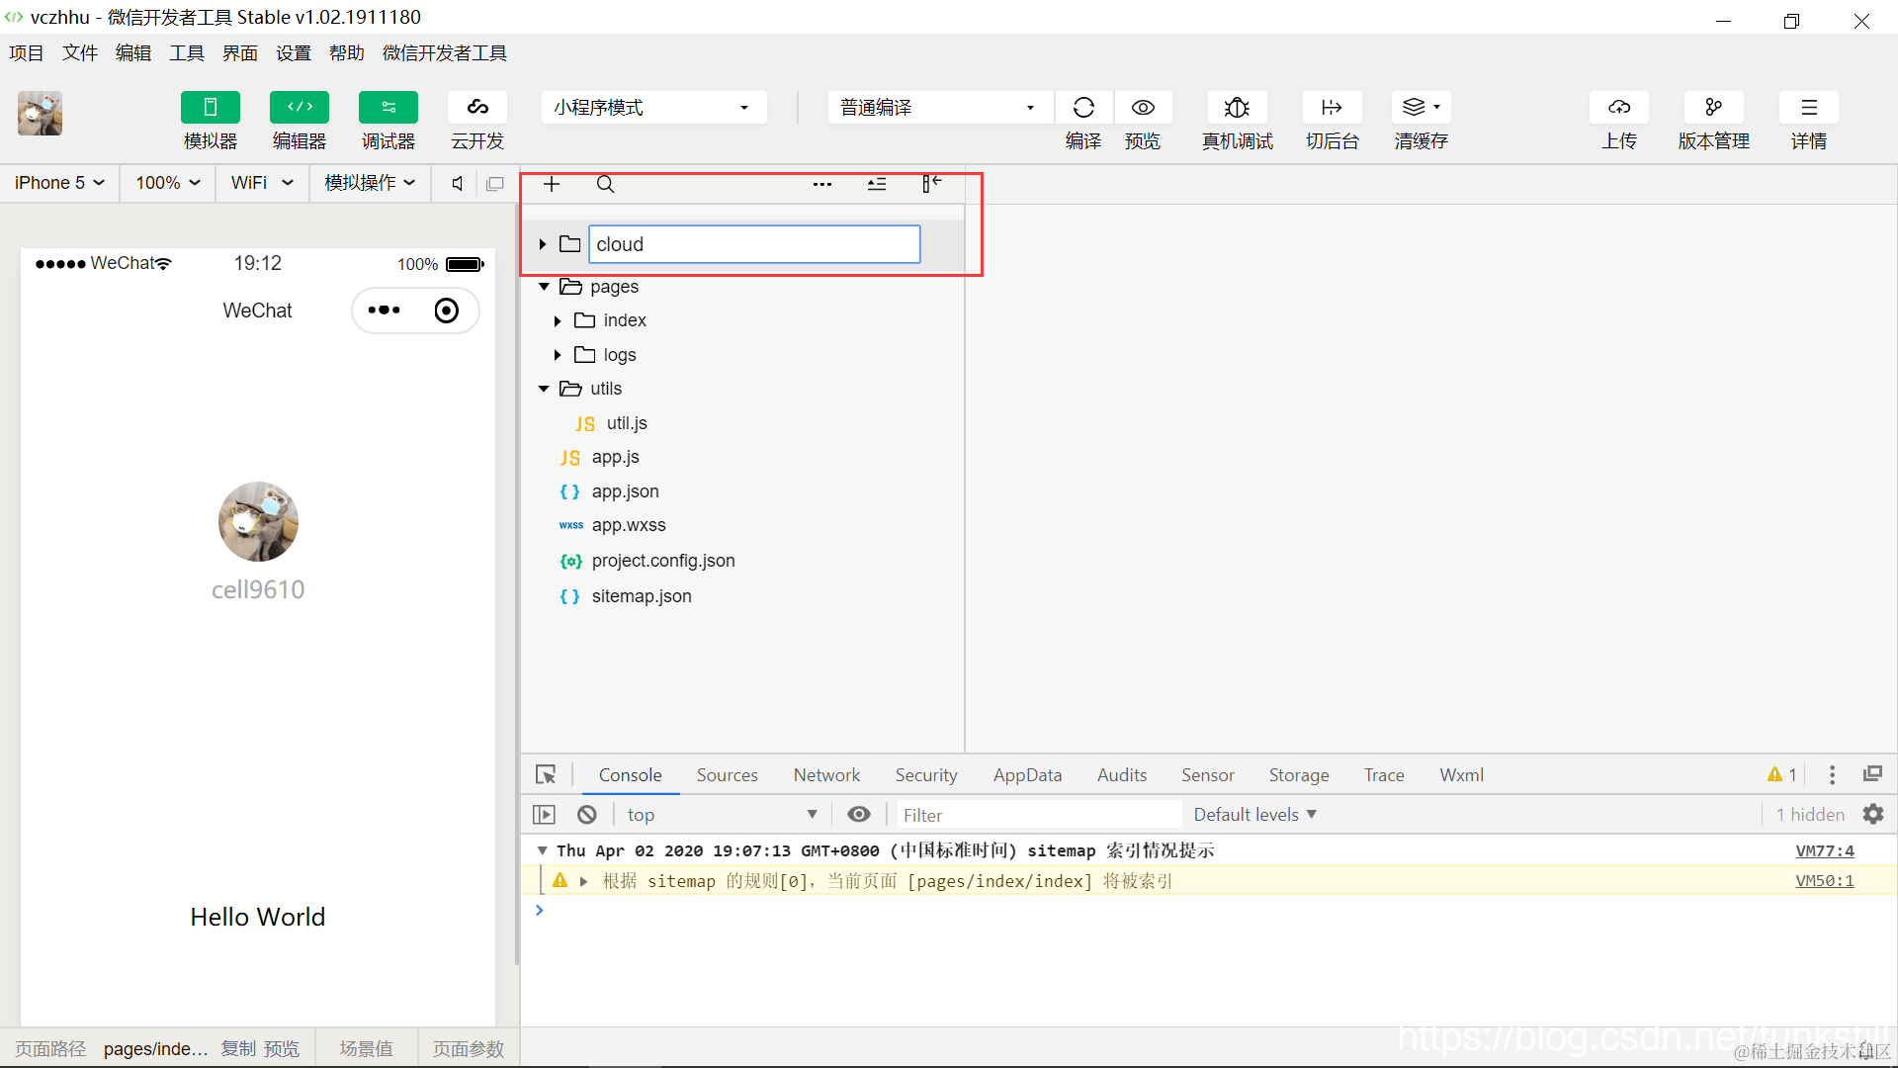This screenshot has width=1898, height=1068.
Task: Search files with the magnifier icon
Action: pos(605,184)
